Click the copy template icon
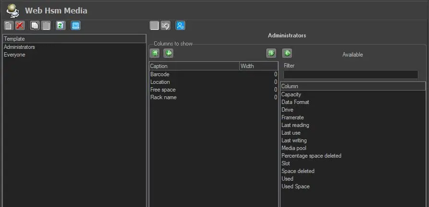 click(35, 26)
